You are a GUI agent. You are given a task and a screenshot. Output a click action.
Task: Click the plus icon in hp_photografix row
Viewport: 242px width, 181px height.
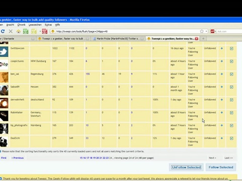222,125
